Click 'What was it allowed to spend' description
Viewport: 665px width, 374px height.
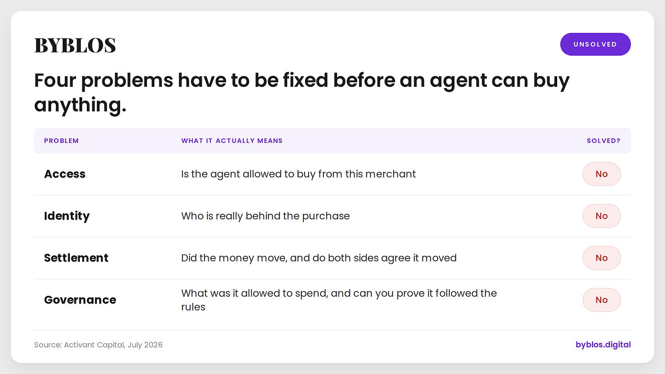coord(339,300)
